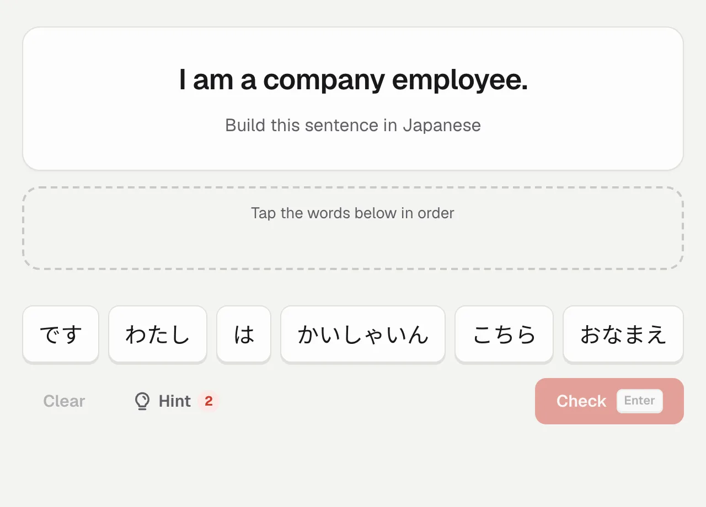Pick the tile meaning 'name'
Image resolution: width=706 pixels, height=507 pixels.
[623, 334]
